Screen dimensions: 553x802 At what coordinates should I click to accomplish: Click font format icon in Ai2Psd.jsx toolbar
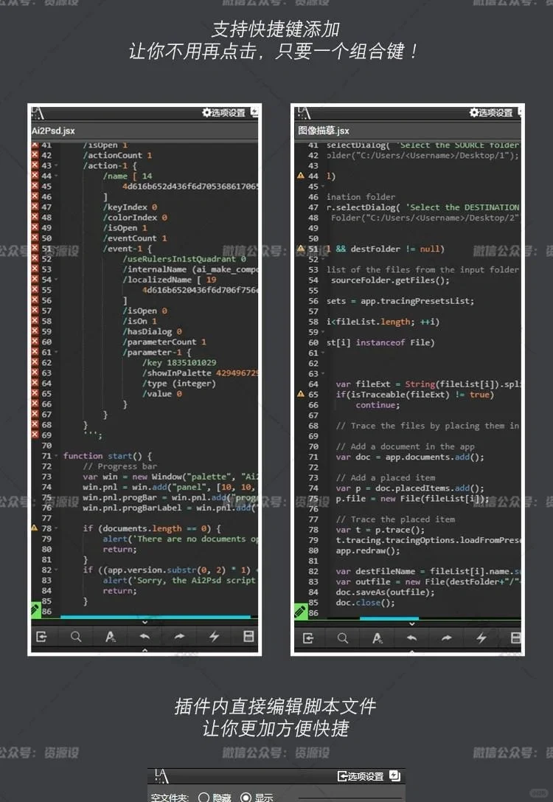tap(110, 637)
